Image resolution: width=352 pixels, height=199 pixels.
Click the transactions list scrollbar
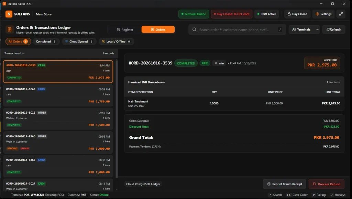coord(117,119)
